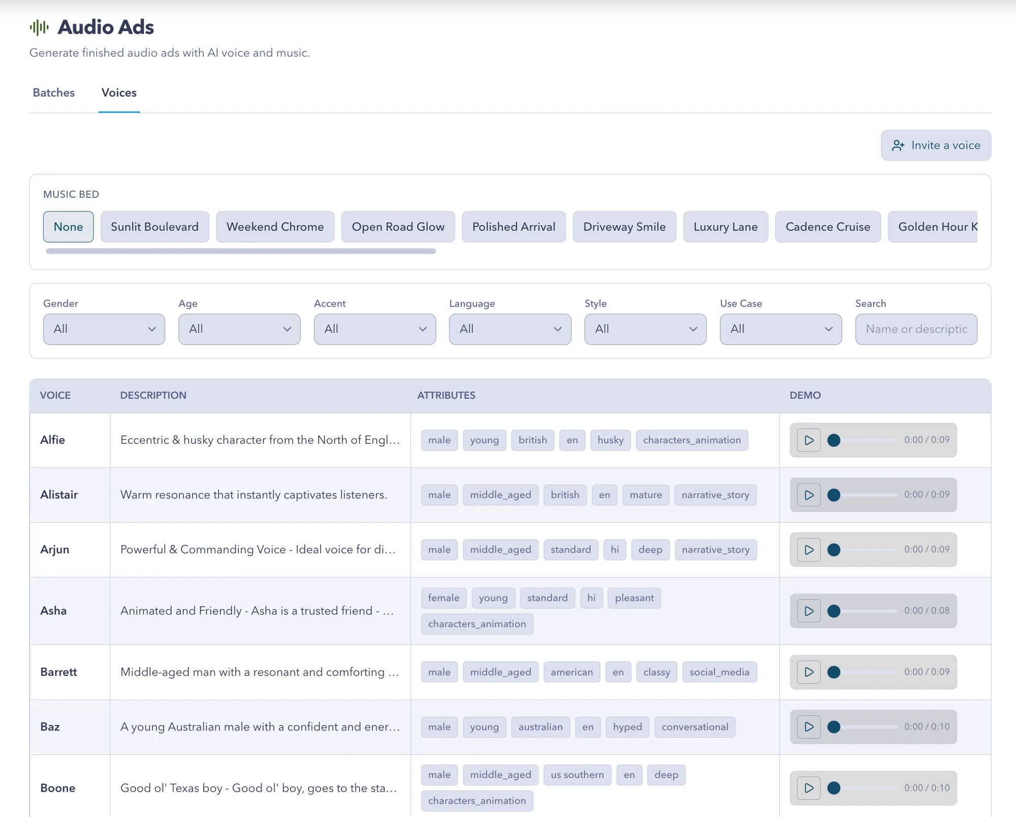
Task: Click the ATTRIBUTES column header
Action: 447,396
